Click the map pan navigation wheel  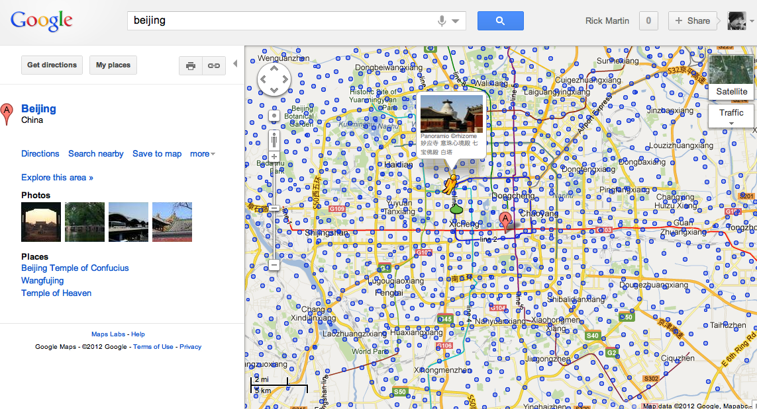click(274, 79)
